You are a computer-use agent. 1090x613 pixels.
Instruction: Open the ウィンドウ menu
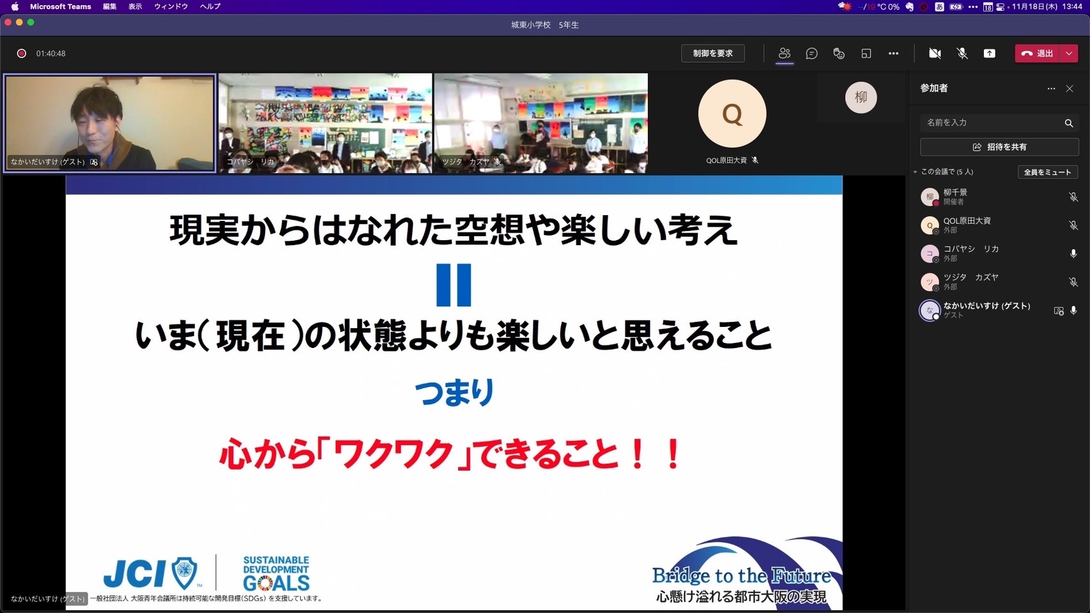pyautogui.click(x=171, y=6)
